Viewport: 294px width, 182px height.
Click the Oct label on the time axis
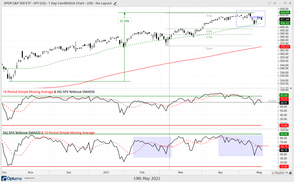click(x=4, y=172)
